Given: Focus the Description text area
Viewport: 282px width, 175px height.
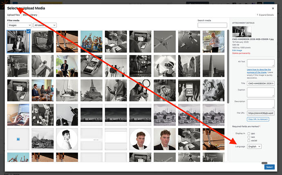Looking at the screenshot, I should [261, 104].
